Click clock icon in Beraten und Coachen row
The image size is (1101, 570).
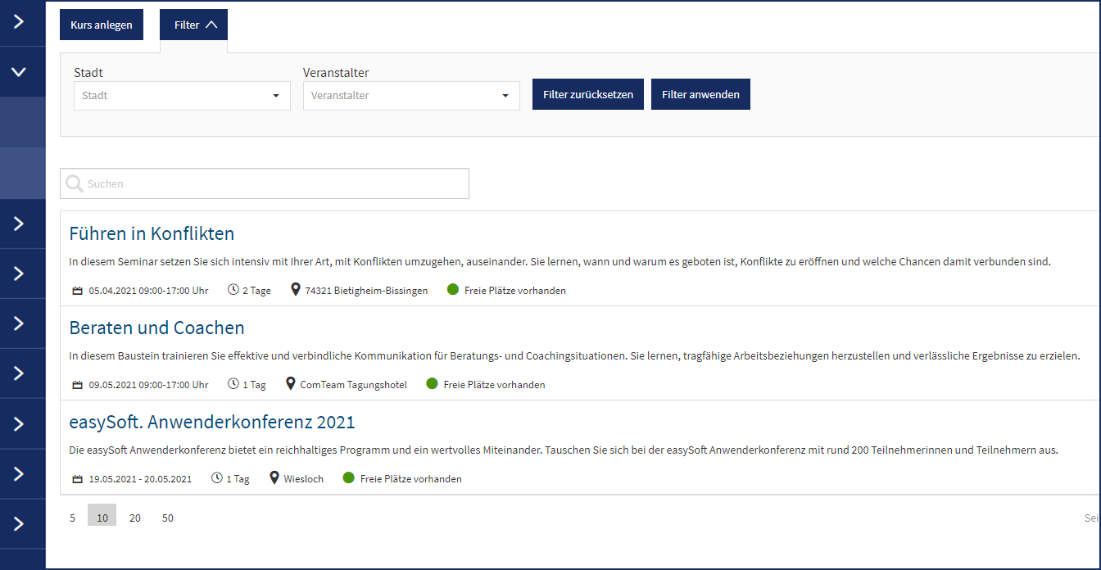(x=233, y=384)
